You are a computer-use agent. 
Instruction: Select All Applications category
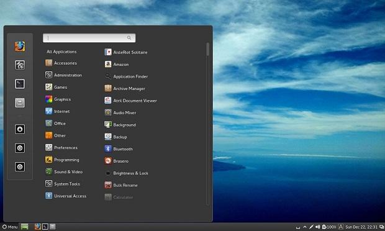pos(61,52)
